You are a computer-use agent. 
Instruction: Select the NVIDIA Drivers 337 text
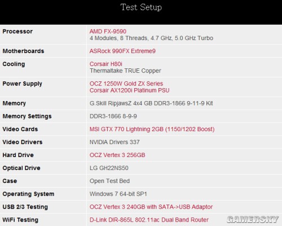[x=114, y=142]
